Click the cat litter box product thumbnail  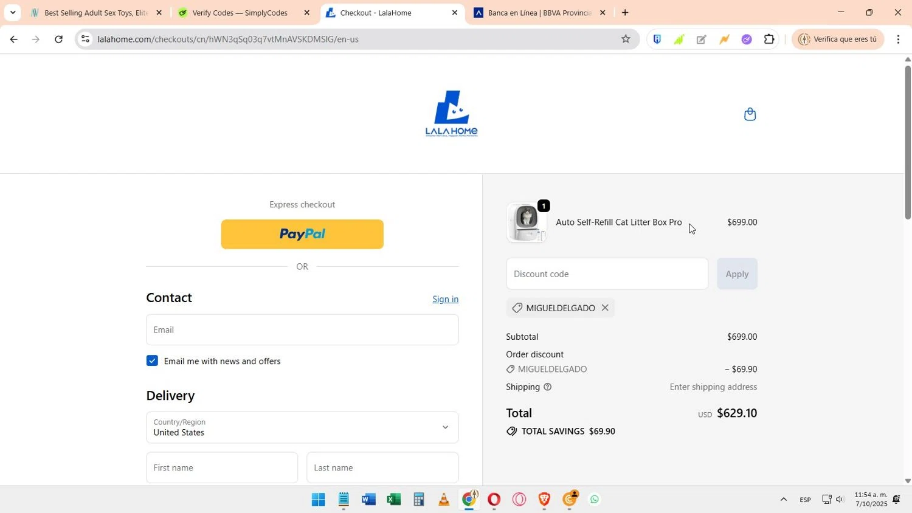527,222
